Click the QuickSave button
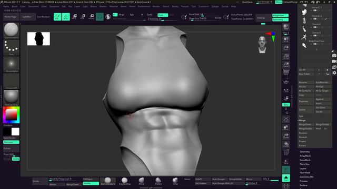The width and height of the screenshot is (337, 189). (x=247, y=2)
